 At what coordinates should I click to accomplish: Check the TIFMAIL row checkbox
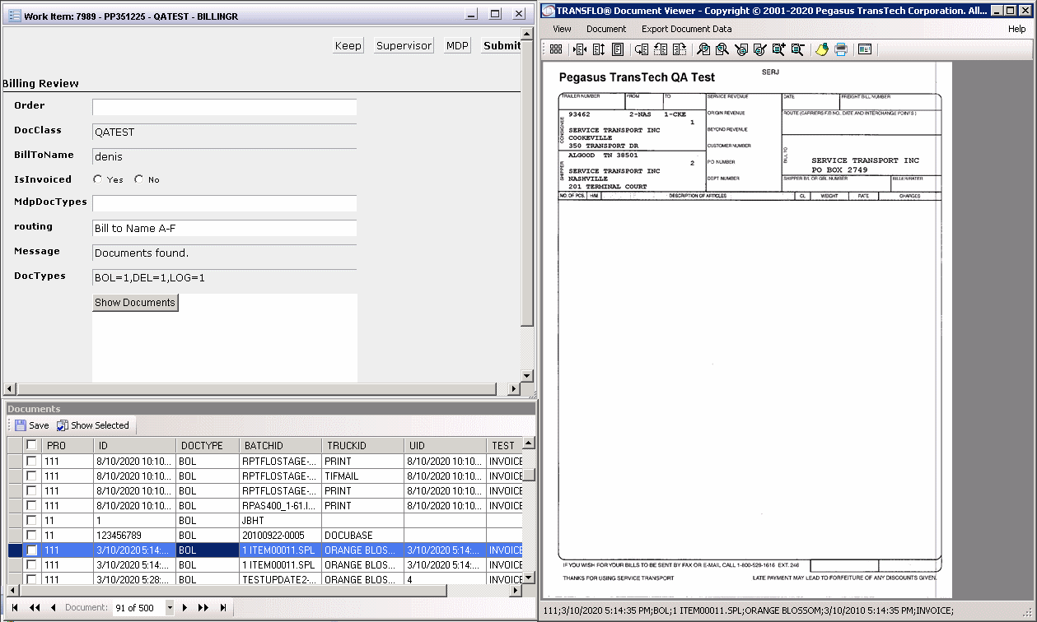point(31,476)
